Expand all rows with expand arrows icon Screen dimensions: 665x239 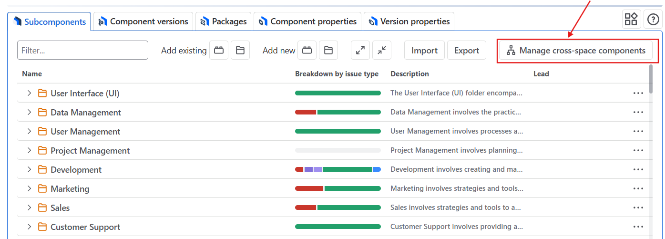click(x=360, y=50)
